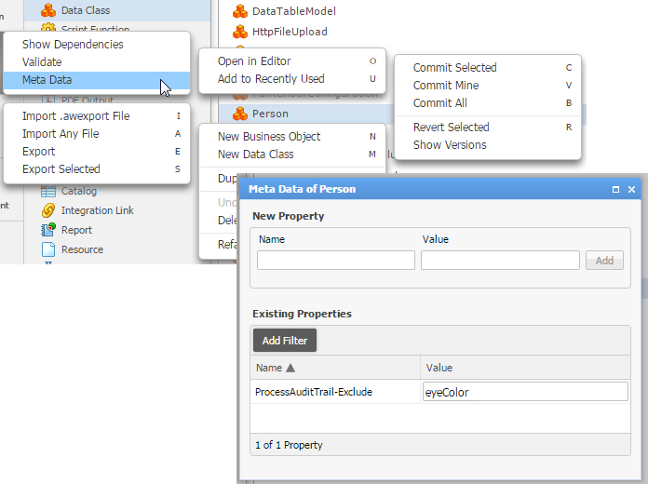
Task: Click the HttpFileUpload class icon
Action: point(238,32)
